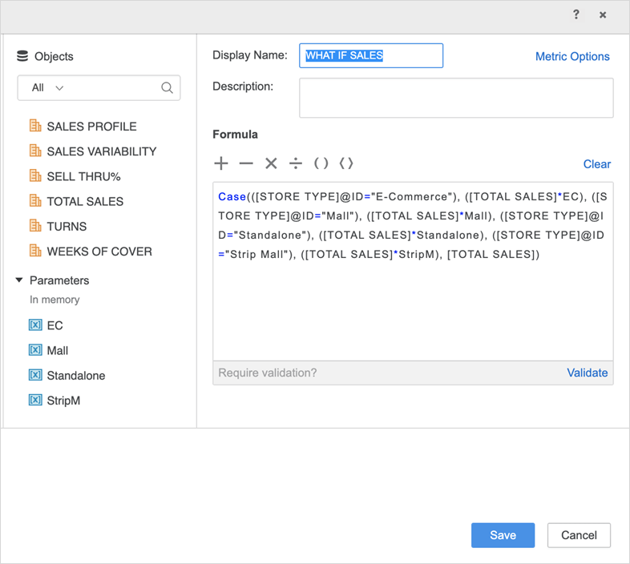Open the All objects filter dropdown
The image size is (630, 564).
(x=48, y=88)
